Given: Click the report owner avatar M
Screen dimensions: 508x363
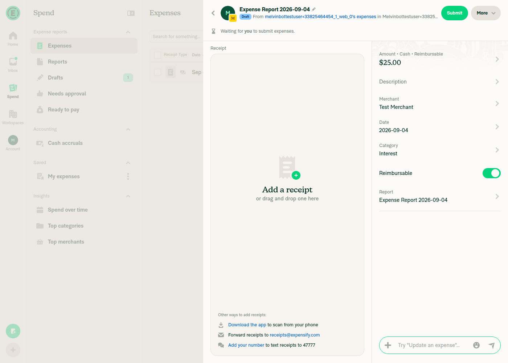Looking at the screenshot, I should pos(228,13).
